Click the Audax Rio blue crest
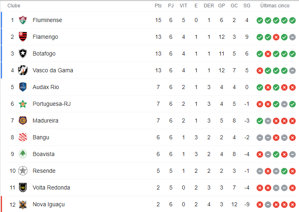Viewport: 299px width, 212px height. coord(23,87)
